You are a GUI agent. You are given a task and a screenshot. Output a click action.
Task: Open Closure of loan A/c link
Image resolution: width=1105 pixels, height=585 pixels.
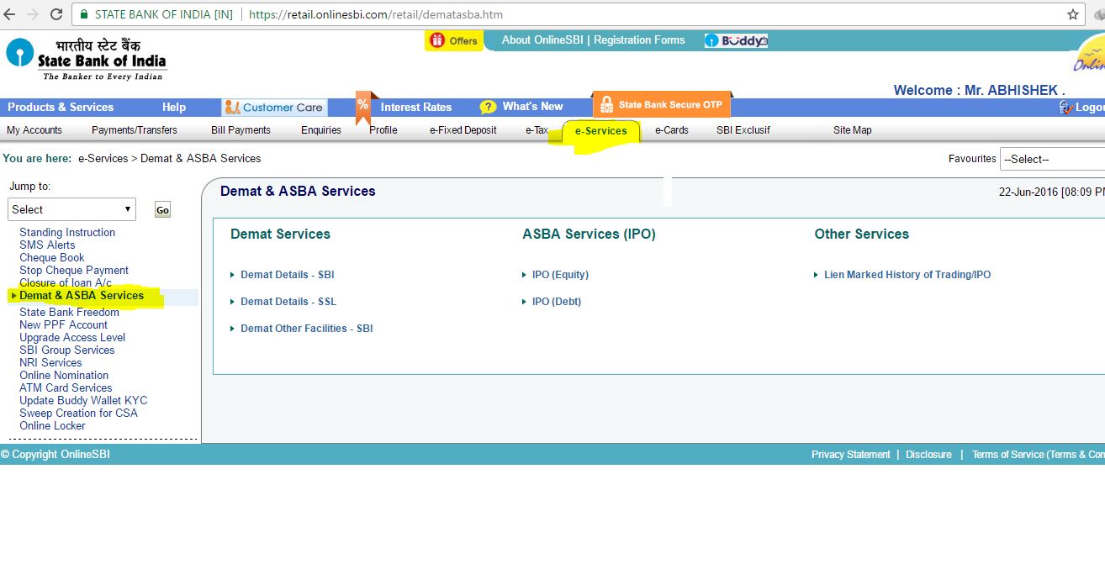[66, 283]
